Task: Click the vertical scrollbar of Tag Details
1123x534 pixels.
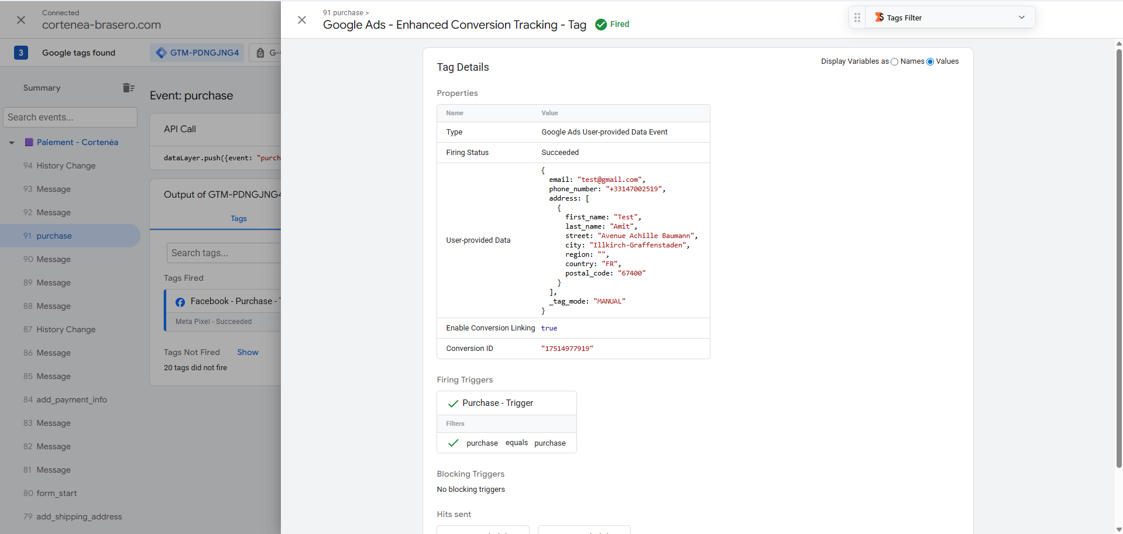Action: pos(1119,257)
